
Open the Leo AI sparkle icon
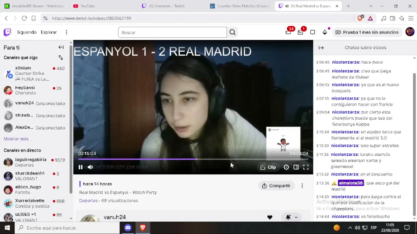[x=402, y=18]
